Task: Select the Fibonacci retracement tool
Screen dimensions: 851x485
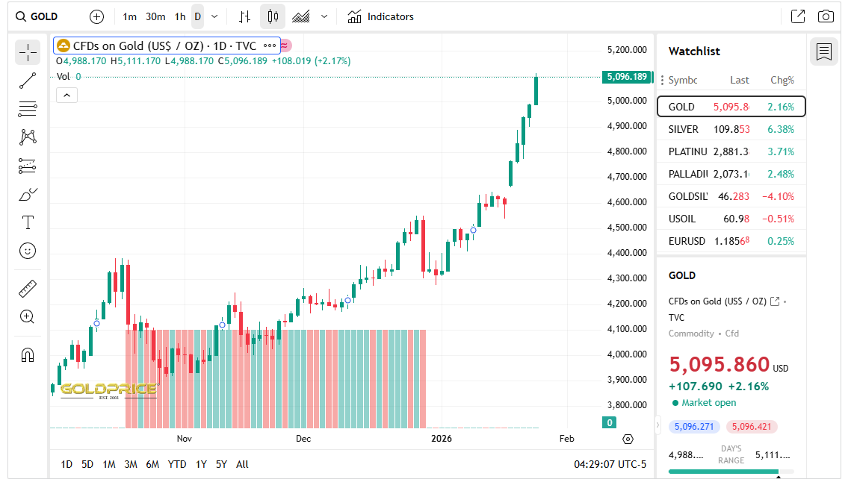Action: (28, 109)
